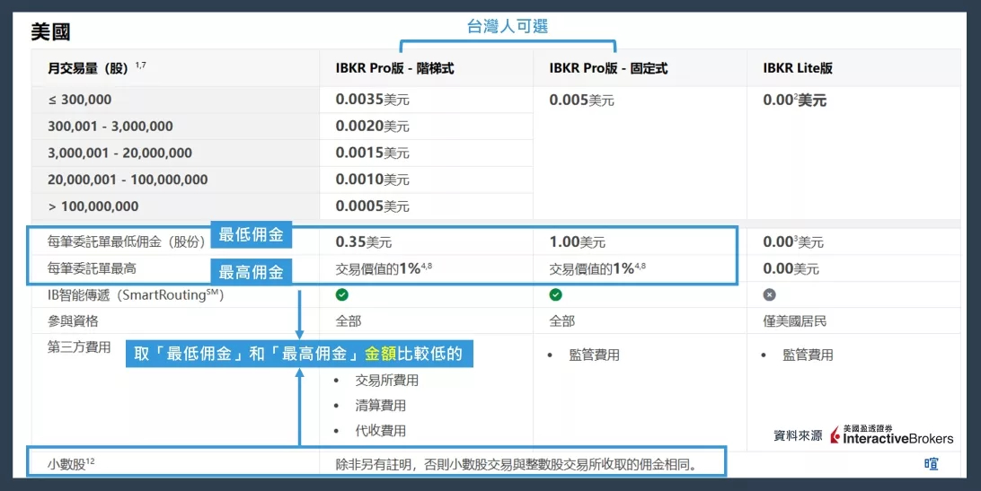Click the green checkmark under IBKR Pro固定式 column
This screenshot has height=491, width=981.
555,294
